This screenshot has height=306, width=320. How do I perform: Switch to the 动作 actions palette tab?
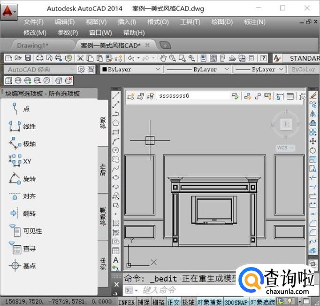(x=103, y=170)
